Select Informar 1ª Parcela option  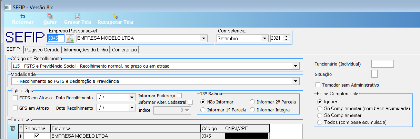[x=203, y=110]
